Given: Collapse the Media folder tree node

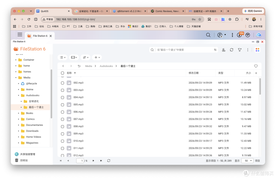Looking at the screenshot, I should [16, 78].
